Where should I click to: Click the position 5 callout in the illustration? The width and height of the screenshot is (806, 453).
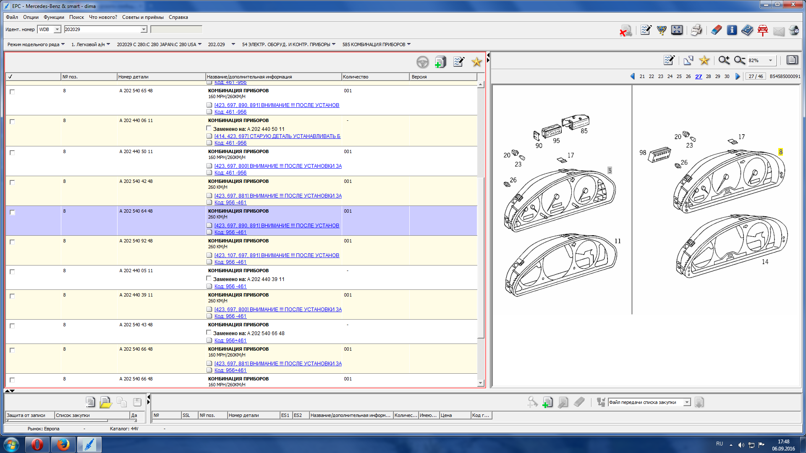[610, 170]
